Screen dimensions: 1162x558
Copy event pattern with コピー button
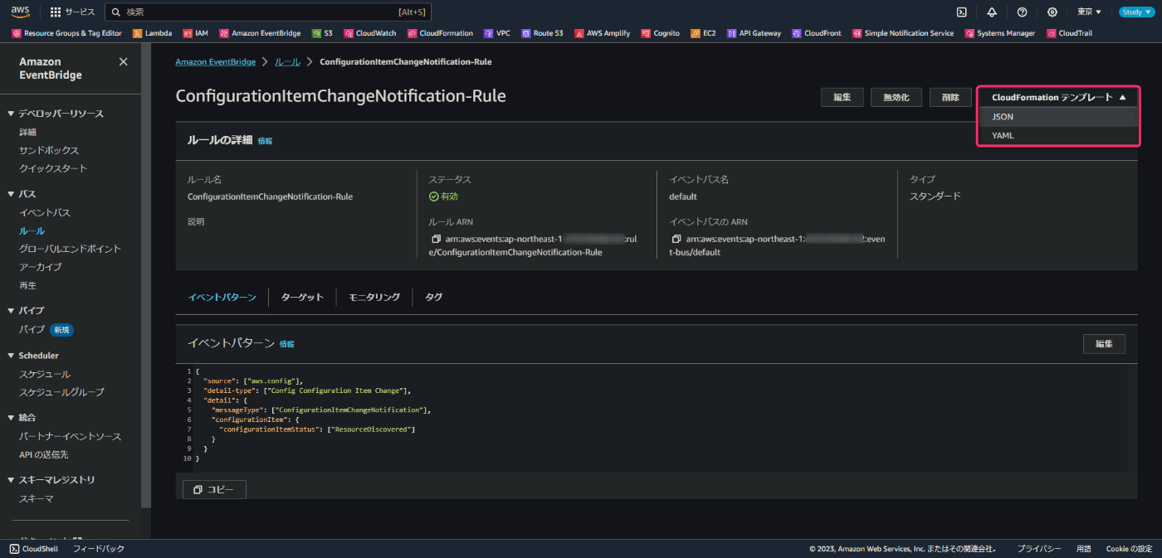click(x=214, y=490)
